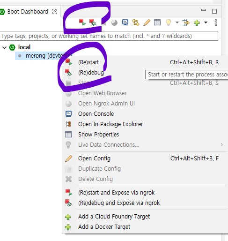Click the Spring icon beside local
Viewport: 228px width, 241px height.
(x=12, y=47)
